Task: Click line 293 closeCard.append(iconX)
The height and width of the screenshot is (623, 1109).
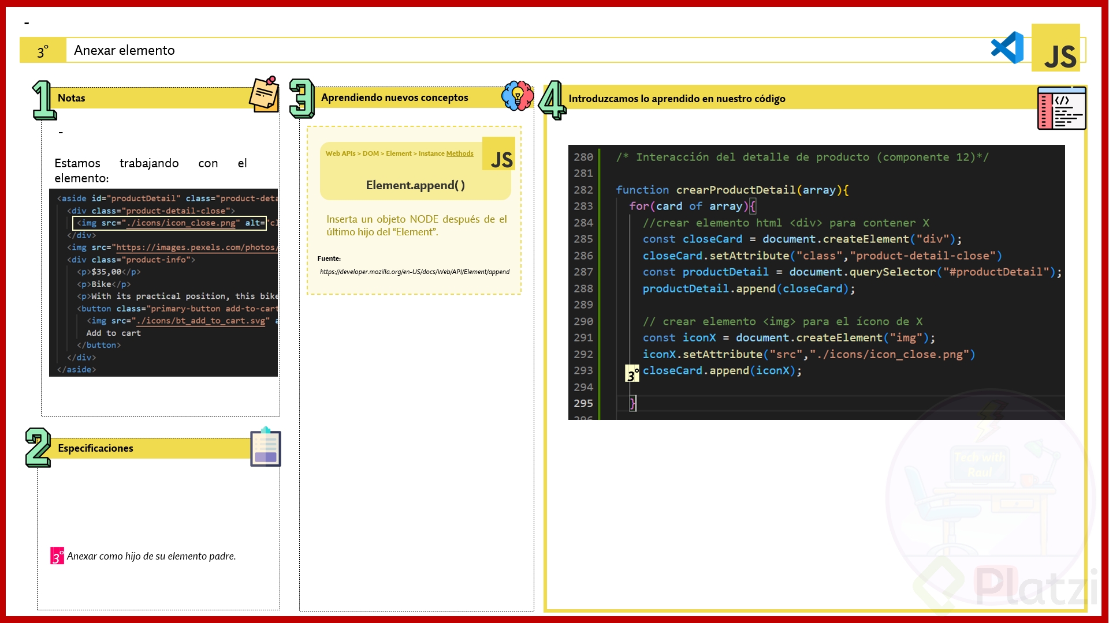Action: [723, 370]
